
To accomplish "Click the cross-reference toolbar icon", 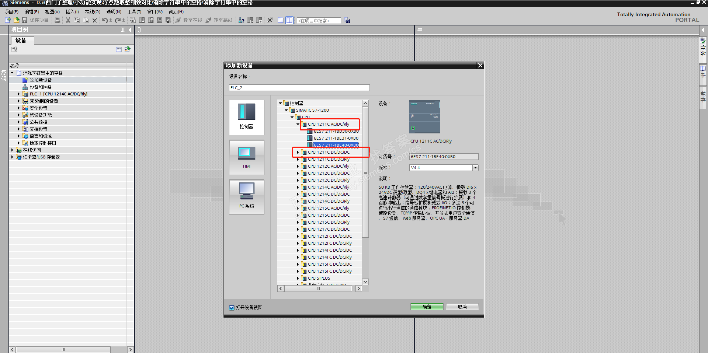I will pos(270,20).
